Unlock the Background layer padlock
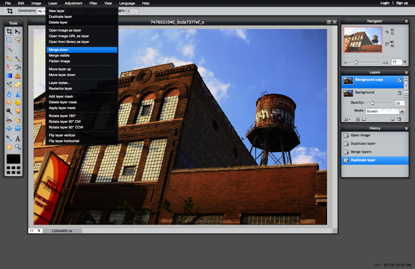The height and width of the screenshot is (269, 415). click(x=400, y=93)
